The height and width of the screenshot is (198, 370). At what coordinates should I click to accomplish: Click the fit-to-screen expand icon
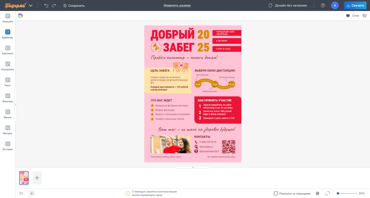point(327,193)
